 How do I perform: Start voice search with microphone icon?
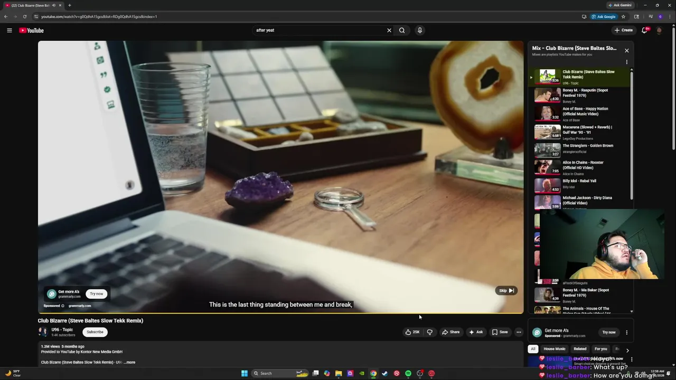click(x=420, y=30)
